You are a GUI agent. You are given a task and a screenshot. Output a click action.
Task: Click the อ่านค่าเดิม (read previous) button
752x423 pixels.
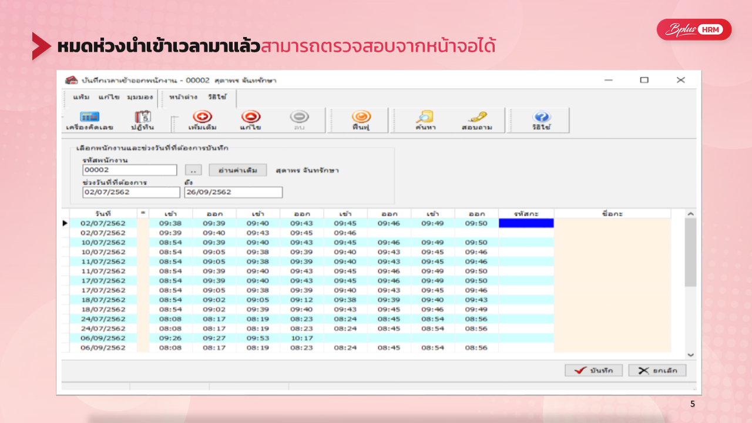pyautogui.click(x=238, y=170)
